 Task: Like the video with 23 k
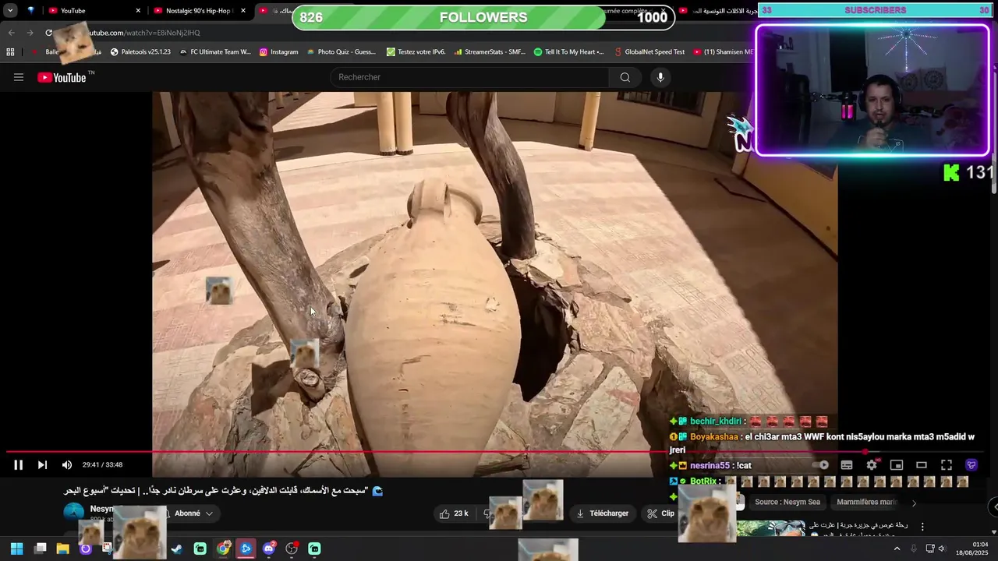453,513
